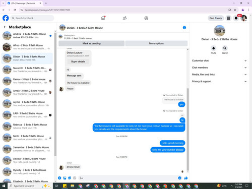Open File Explorer from taskbar
252x189 pixels.
pyautogui.click(x=73, y=186)
